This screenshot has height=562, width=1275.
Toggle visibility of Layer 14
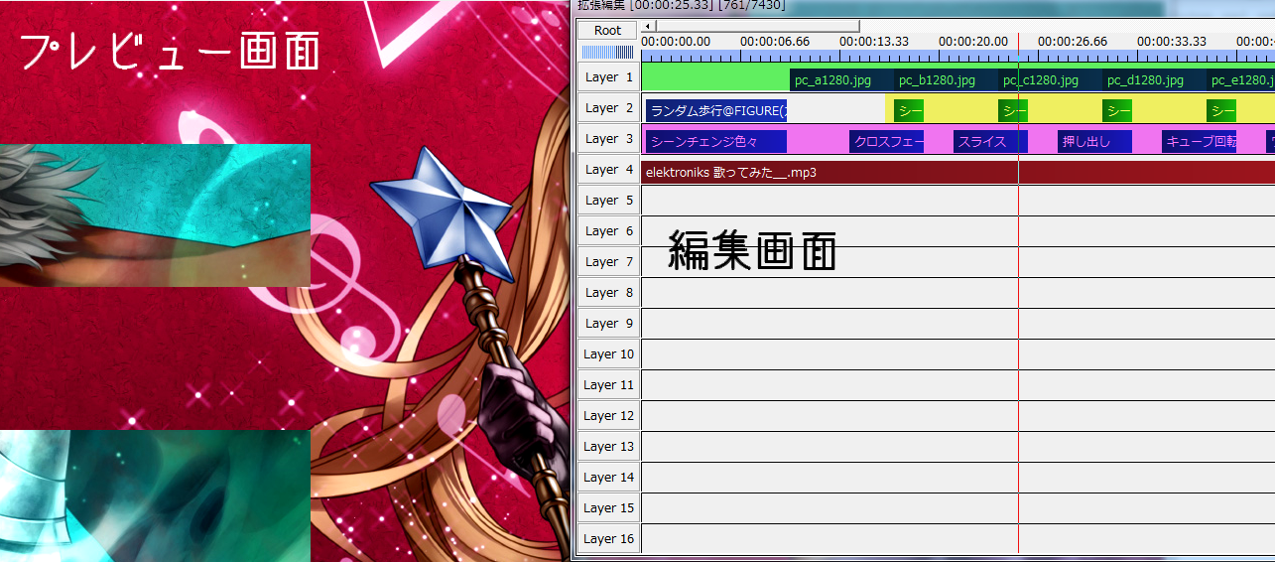tap(609, 478)
